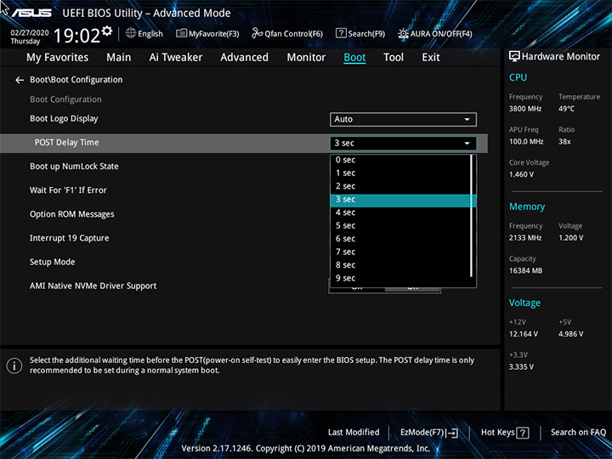Choose 8 sec in the list
Screen dimensions: 612x459
(x=401, y=265)
